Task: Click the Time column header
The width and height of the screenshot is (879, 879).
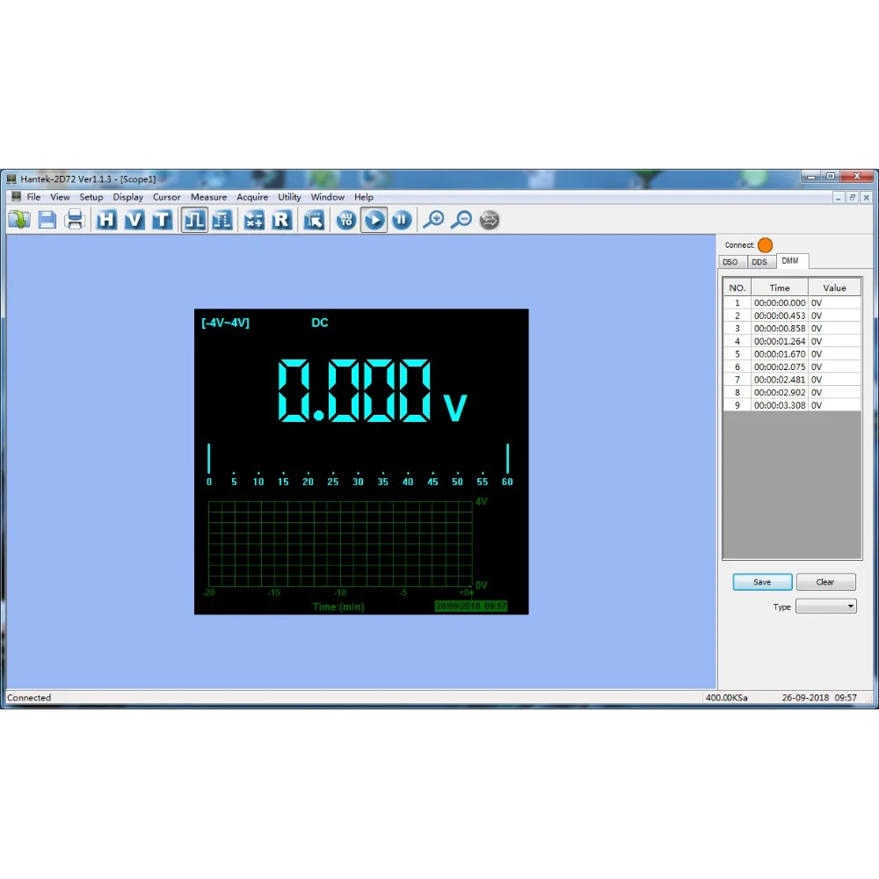Action: [779, 287]
